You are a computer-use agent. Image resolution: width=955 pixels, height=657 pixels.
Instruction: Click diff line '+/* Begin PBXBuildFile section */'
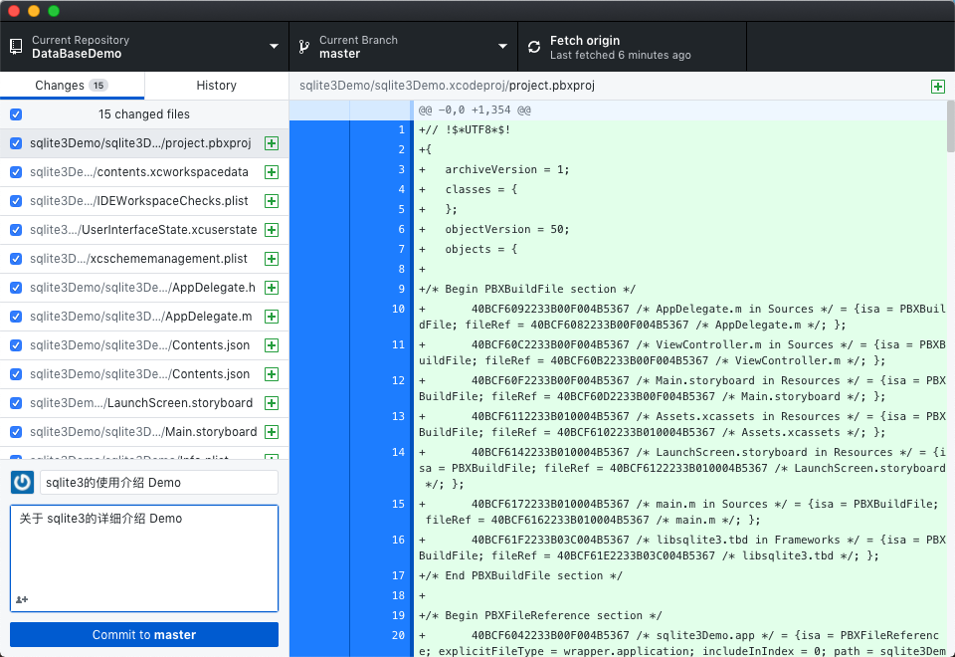pos(527,289)
